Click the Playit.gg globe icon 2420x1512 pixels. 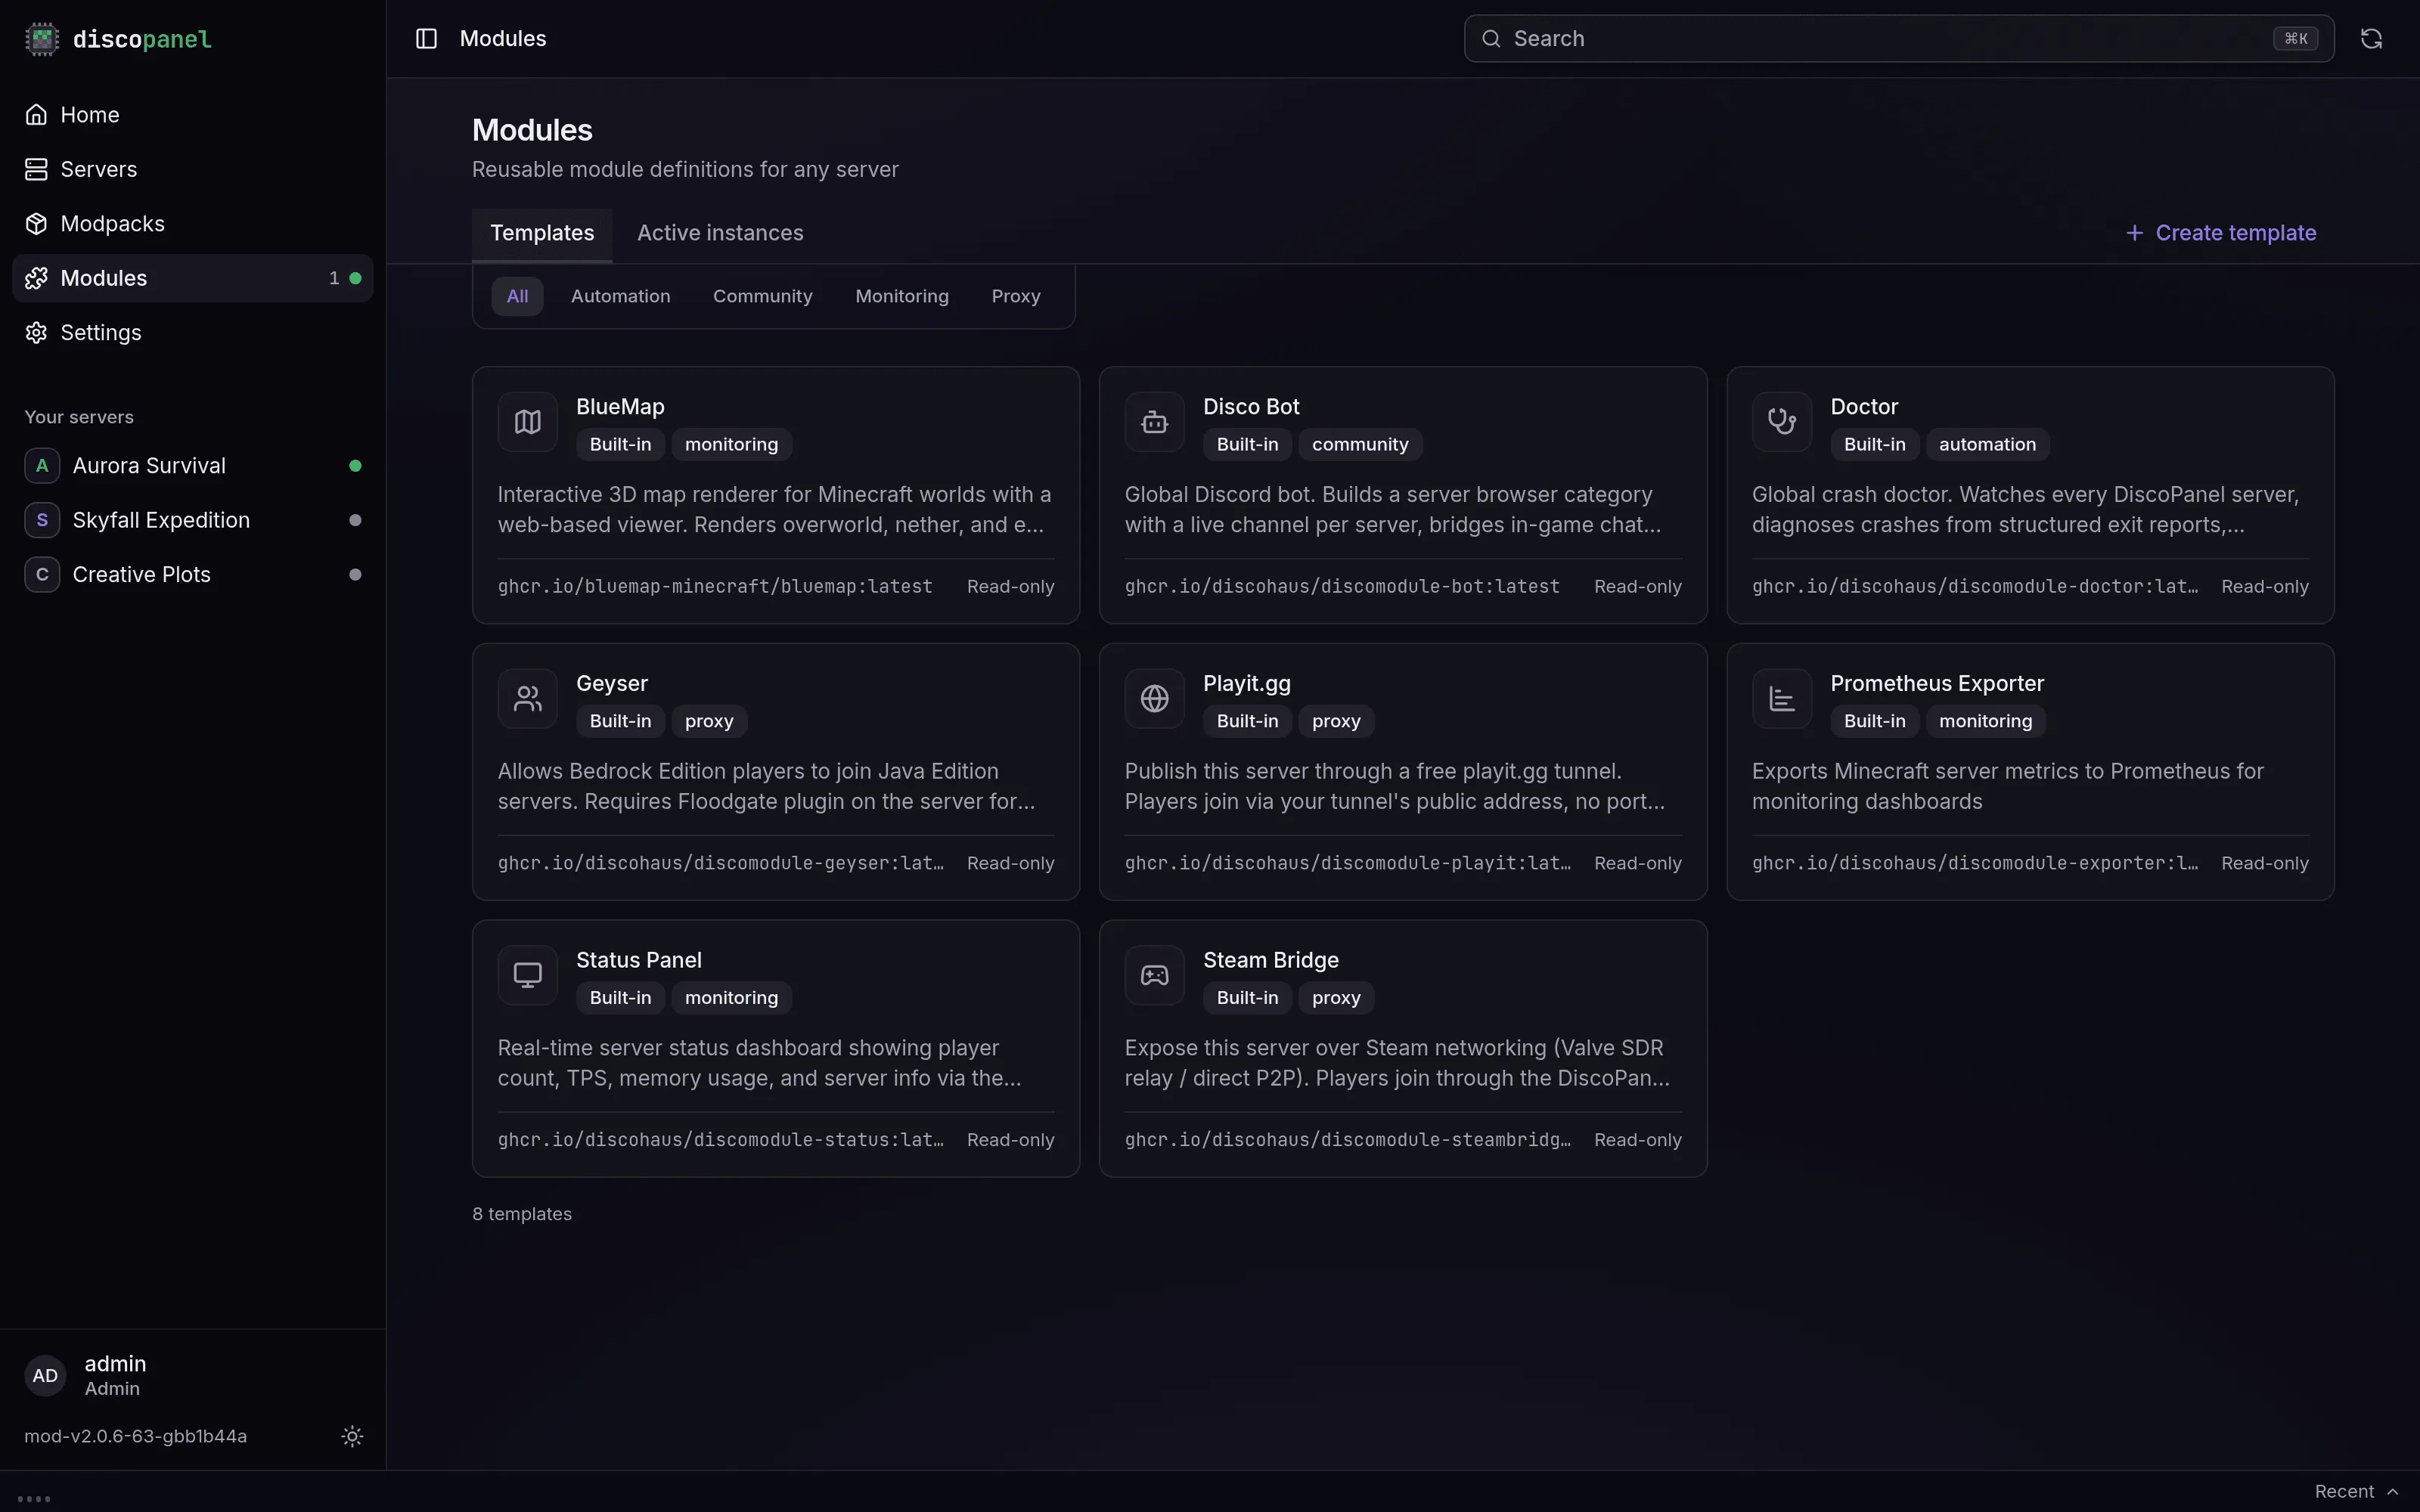[x=1155, y=698]
